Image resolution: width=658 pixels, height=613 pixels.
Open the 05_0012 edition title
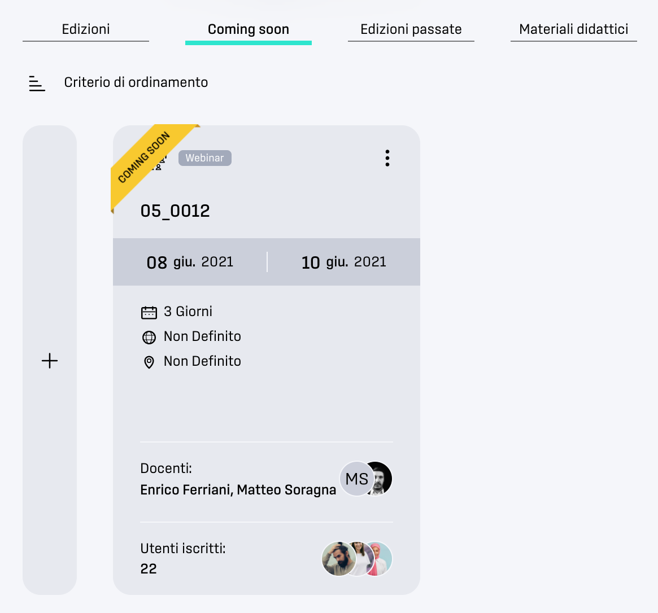point(175,211)
